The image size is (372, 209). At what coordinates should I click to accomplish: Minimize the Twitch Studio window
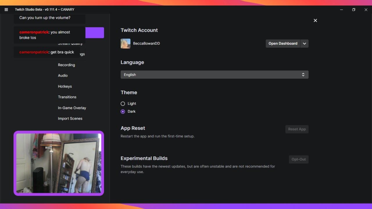pyautogui.click(x=341, y=10)
